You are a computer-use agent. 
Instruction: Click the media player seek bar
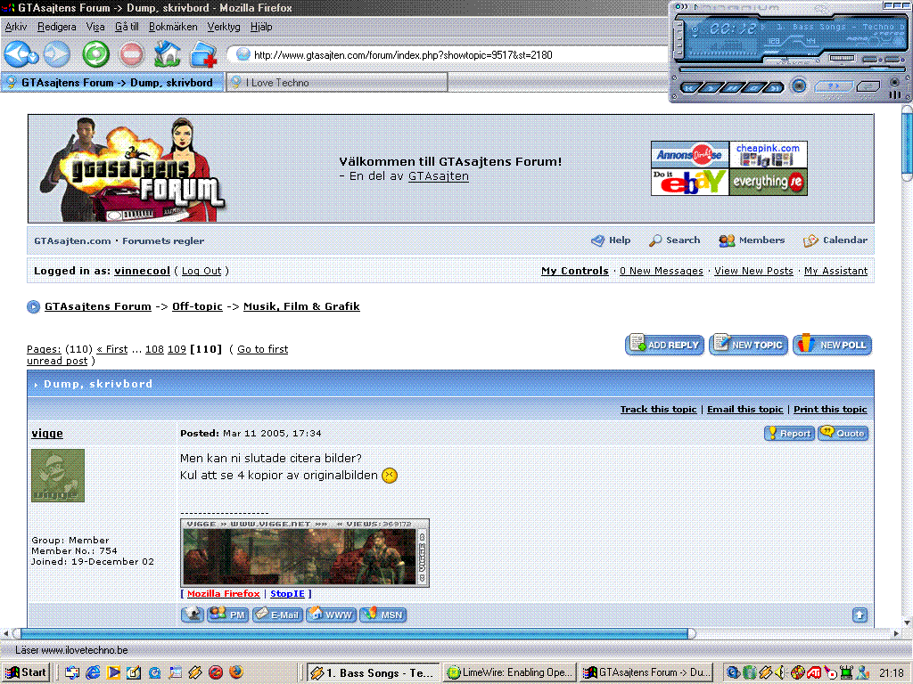click(793, 69)
